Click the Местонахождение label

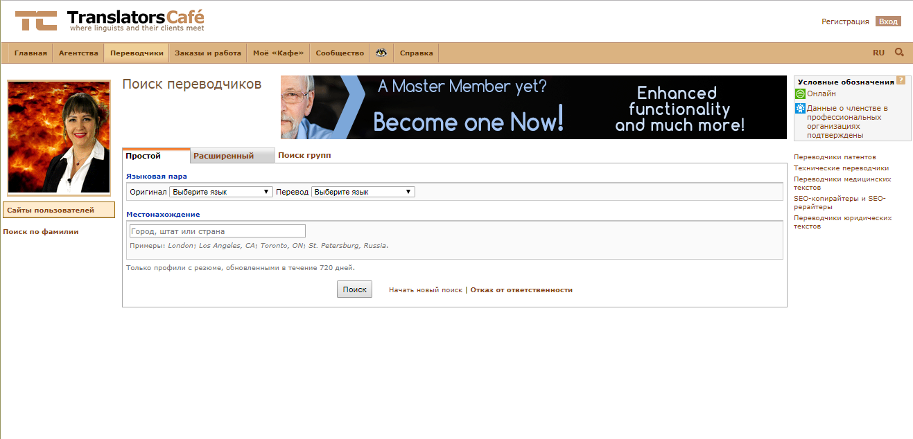(x=163, y=215)
